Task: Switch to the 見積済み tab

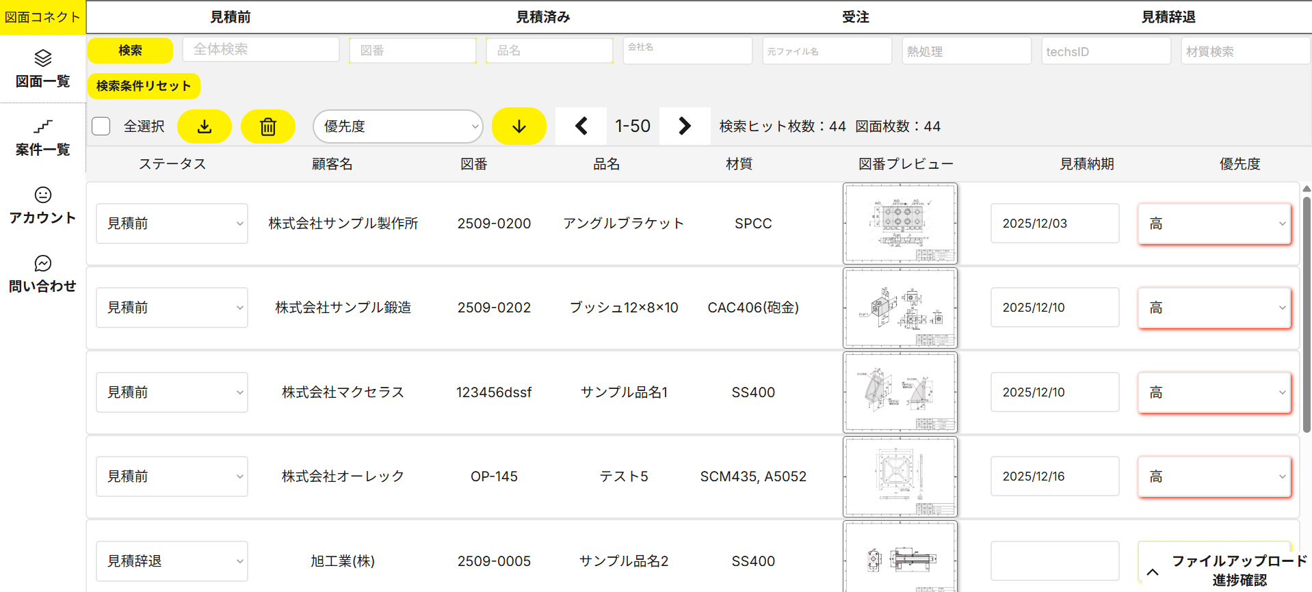Action: pos(542,17)
